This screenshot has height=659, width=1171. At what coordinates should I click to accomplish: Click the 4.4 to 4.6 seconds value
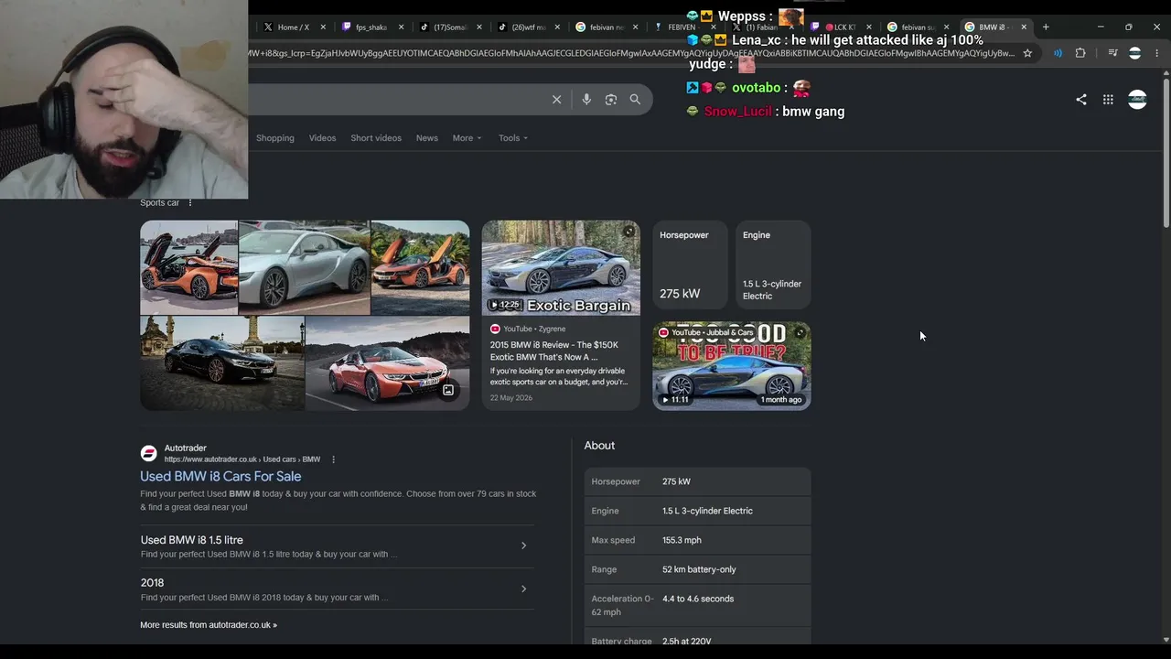pyautogui.click(x=698, y=599)
